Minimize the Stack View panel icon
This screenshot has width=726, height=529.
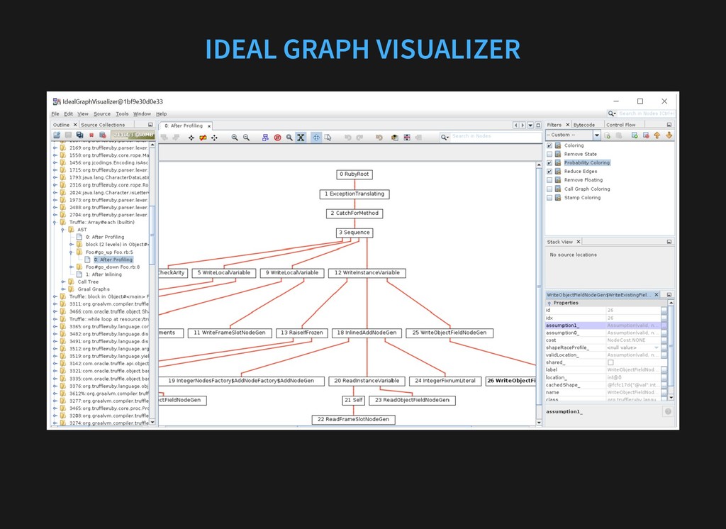669,242
